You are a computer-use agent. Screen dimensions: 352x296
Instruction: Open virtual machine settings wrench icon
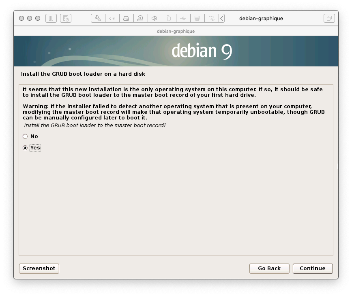(98, 18)
